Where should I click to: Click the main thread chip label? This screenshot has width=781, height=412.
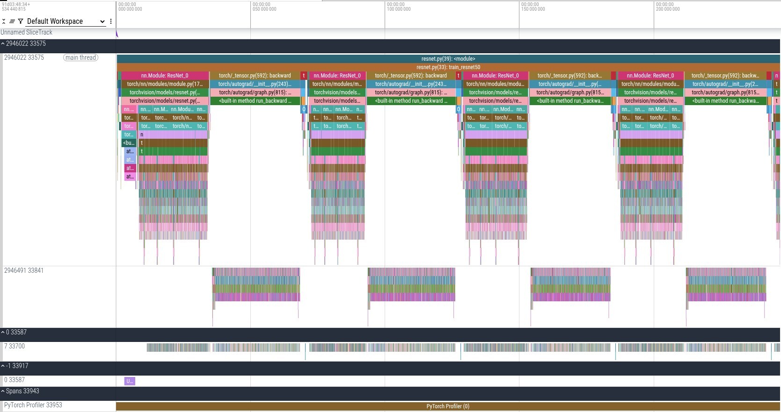pos(80,58)
